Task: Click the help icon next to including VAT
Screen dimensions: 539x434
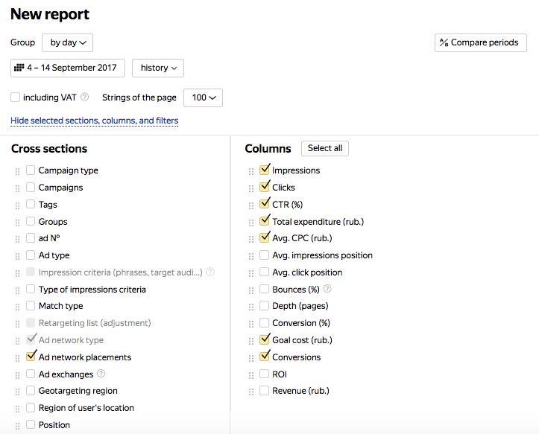Action: pyautogui.click(x=85, y=97)
